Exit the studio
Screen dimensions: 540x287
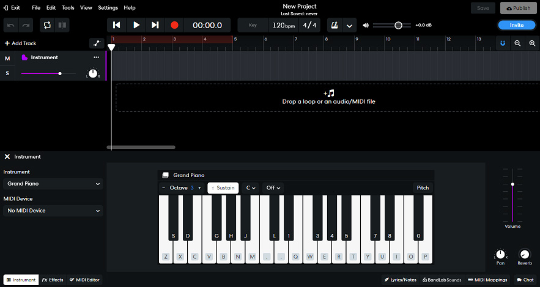12,7
